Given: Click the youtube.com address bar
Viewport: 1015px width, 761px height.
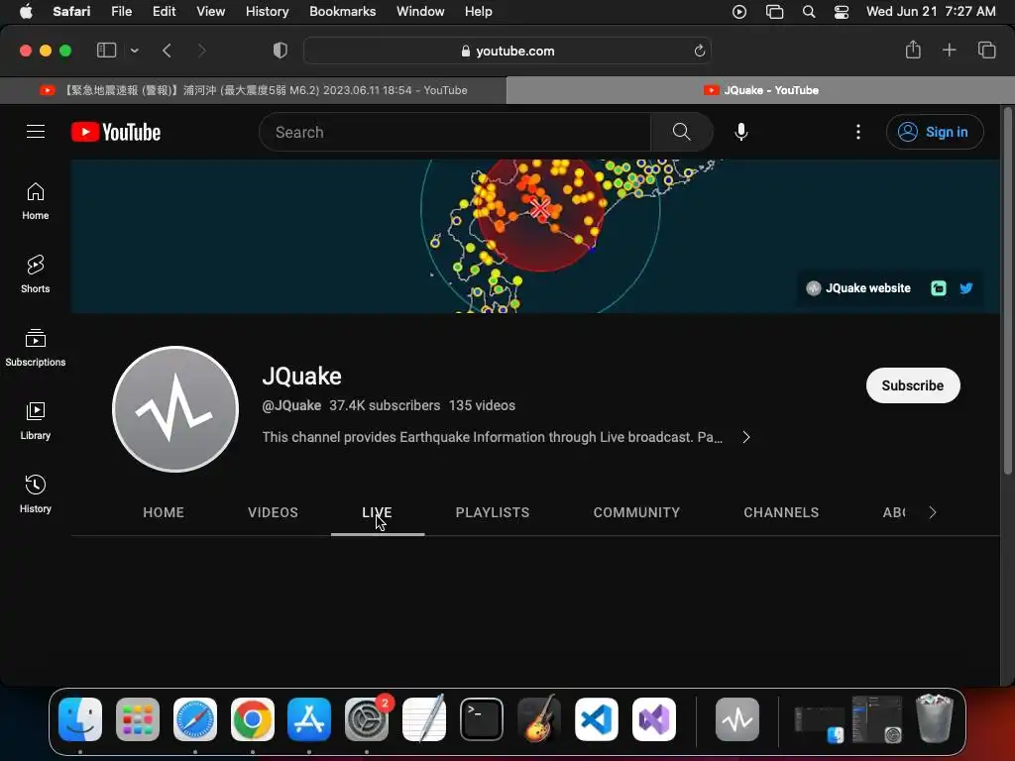Looking at the screenshot, I should (x=507, y=51).
